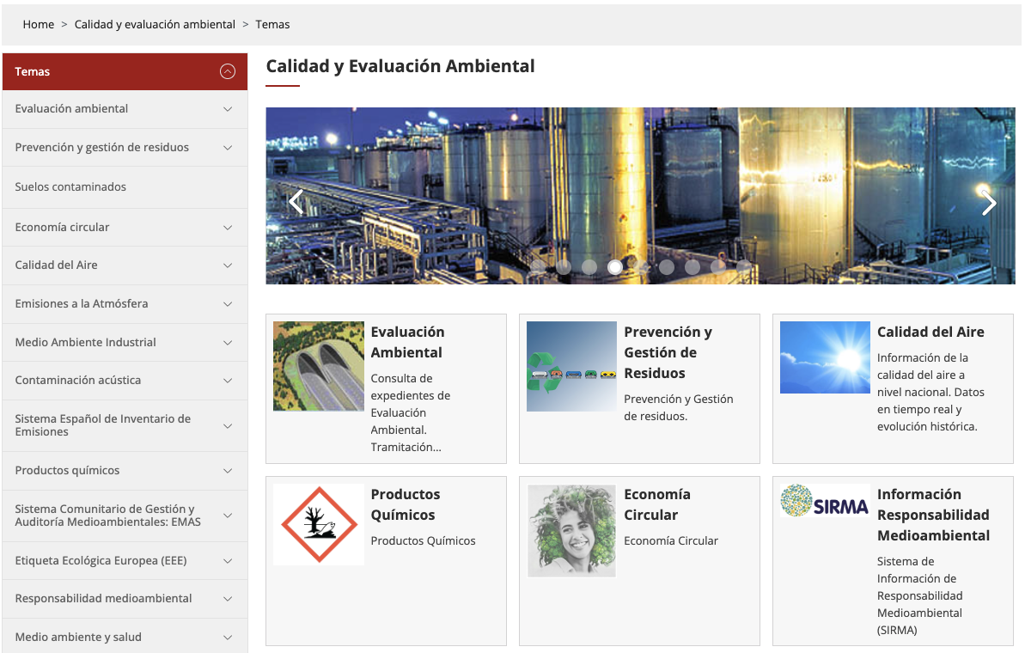Click the SIRMA logo
The height and width of the screenshot is (653, 1025).
coord(825,501)
